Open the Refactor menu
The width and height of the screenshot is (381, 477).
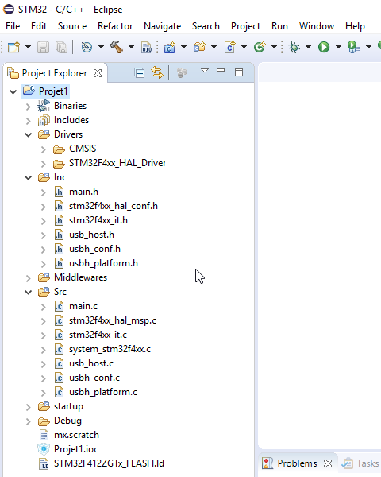(115, 26)
